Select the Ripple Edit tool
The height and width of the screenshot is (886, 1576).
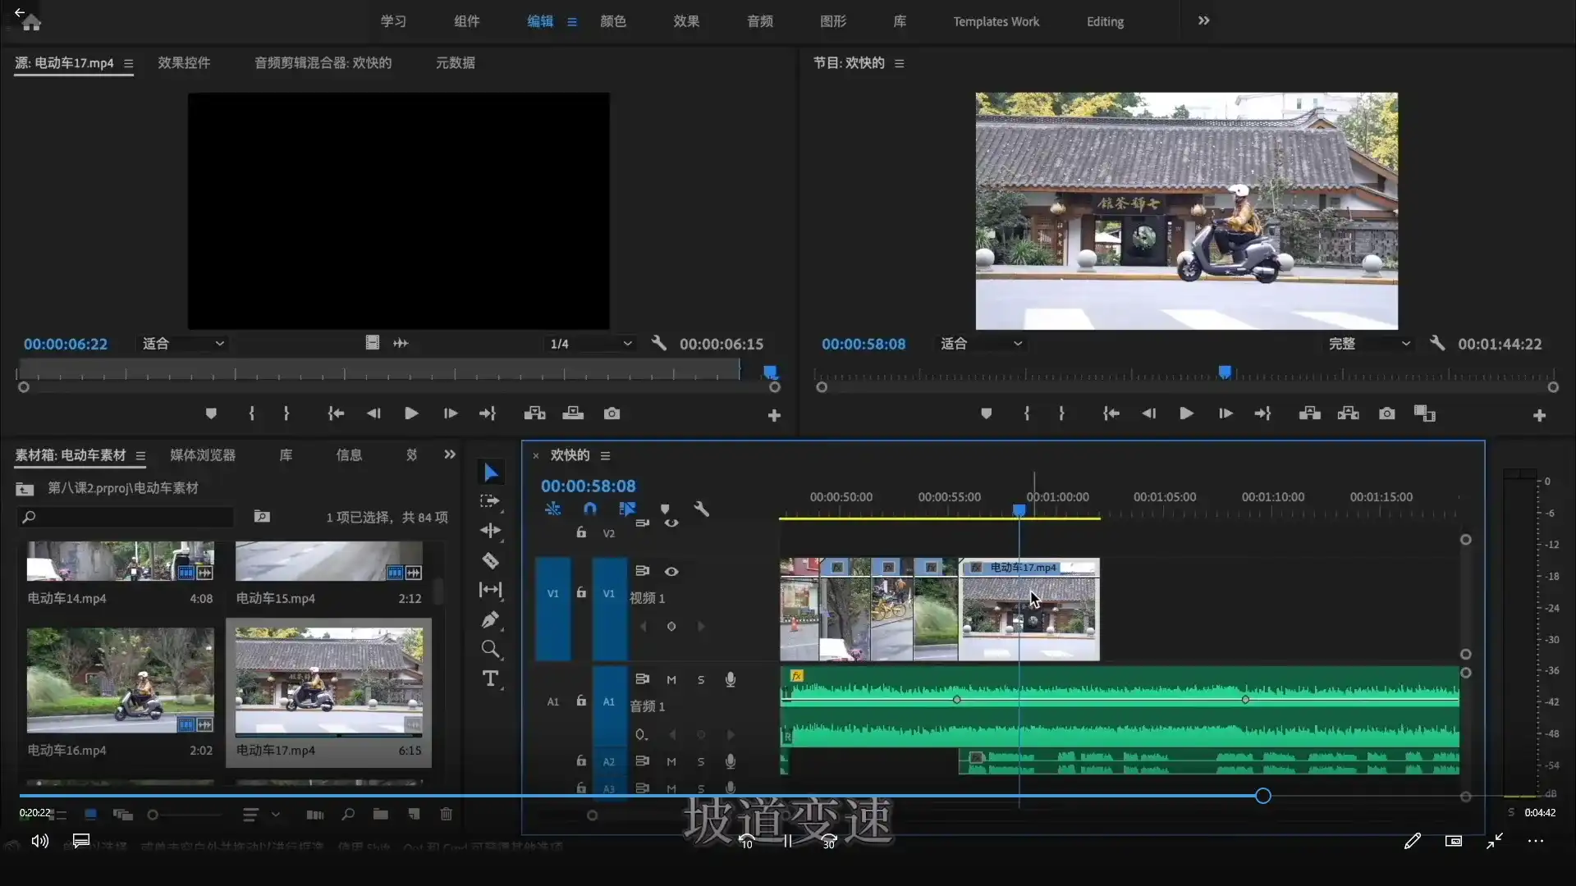point(490,531)
